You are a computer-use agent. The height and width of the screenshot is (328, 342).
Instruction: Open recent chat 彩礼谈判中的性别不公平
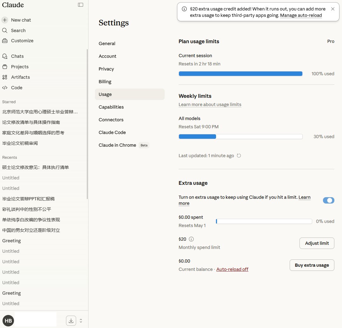click(27, 209)
